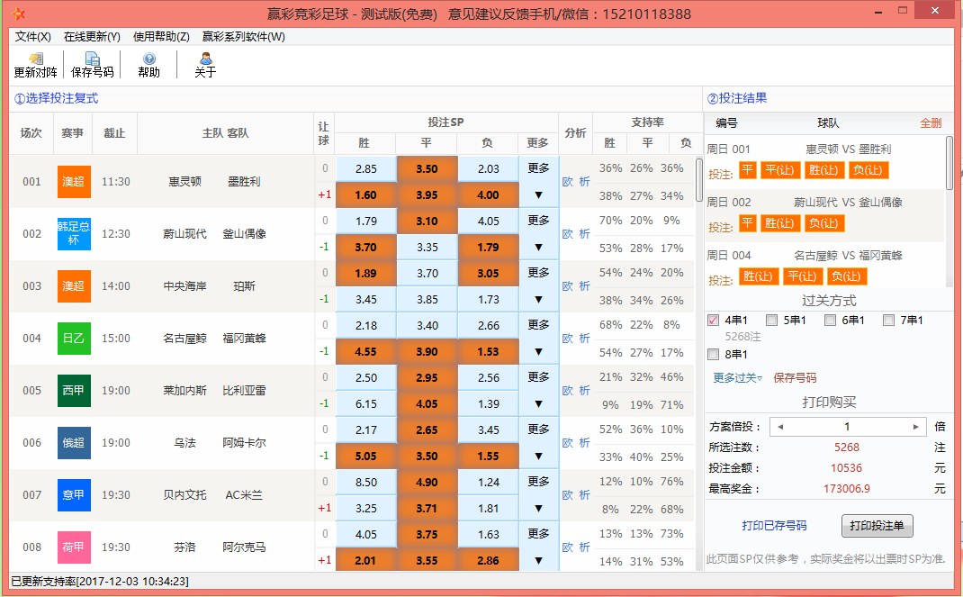Remove 平(让) bet tag for 周日 004
Viewport: 963px width, 597px height.
click(802, 276)
